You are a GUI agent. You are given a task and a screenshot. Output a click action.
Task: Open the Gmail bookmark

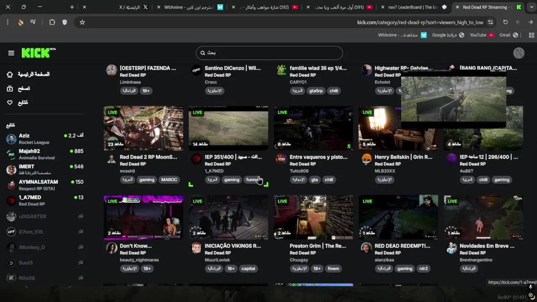(x=508, y=35)
